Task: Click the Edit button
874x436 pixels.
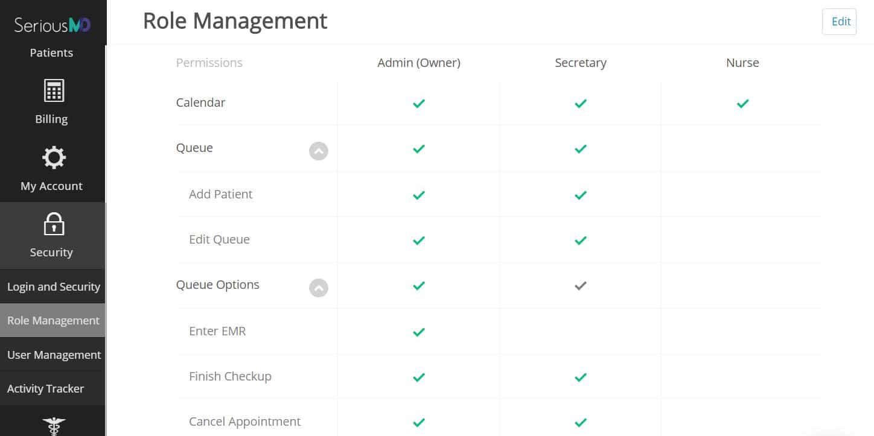Action: (x=840, y=21)
